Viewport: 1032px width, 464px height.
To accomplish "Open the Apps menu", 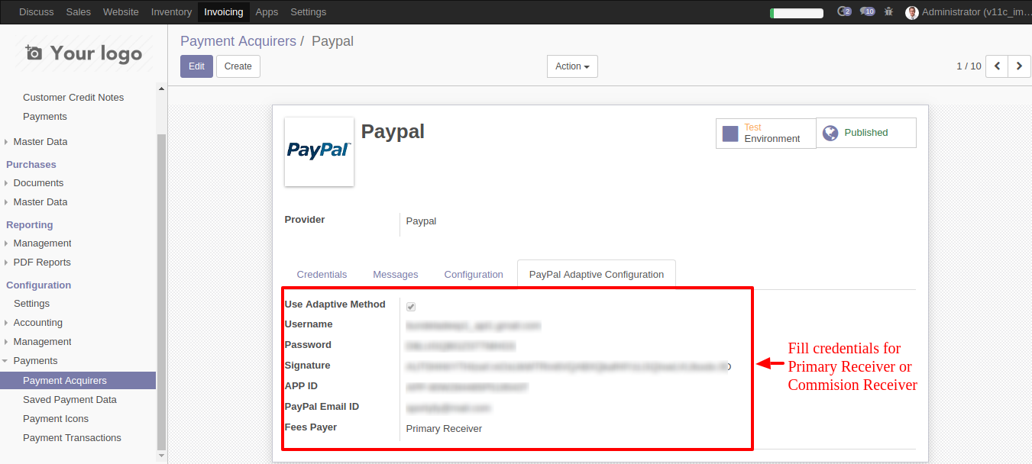I will tap(267, 11).
